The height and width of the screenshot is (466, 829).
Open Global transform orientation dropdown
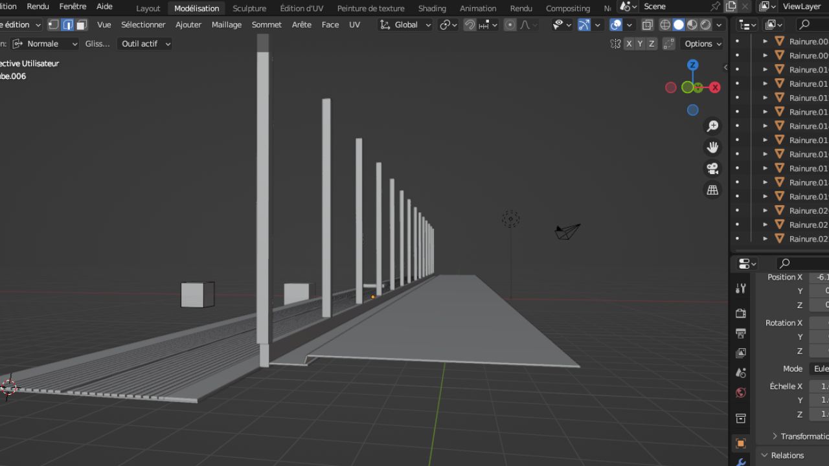[405, 25]
